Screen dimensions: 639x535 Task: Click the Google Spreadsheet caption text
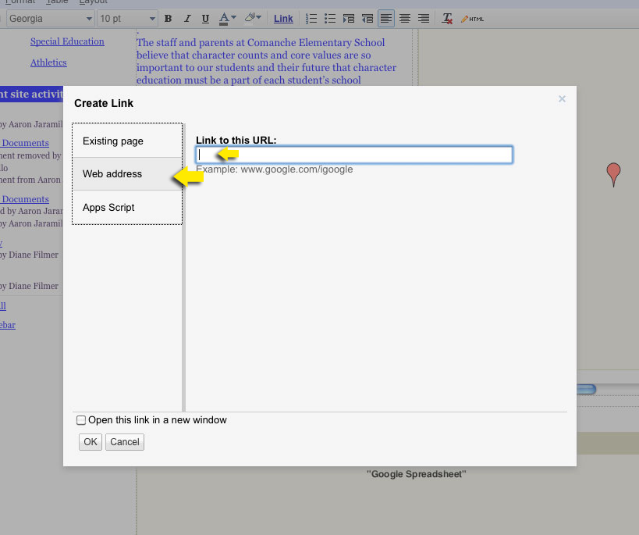click(x=416, y=474)
